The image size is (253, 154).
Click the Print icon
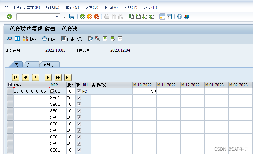click(x=107, y=16)
